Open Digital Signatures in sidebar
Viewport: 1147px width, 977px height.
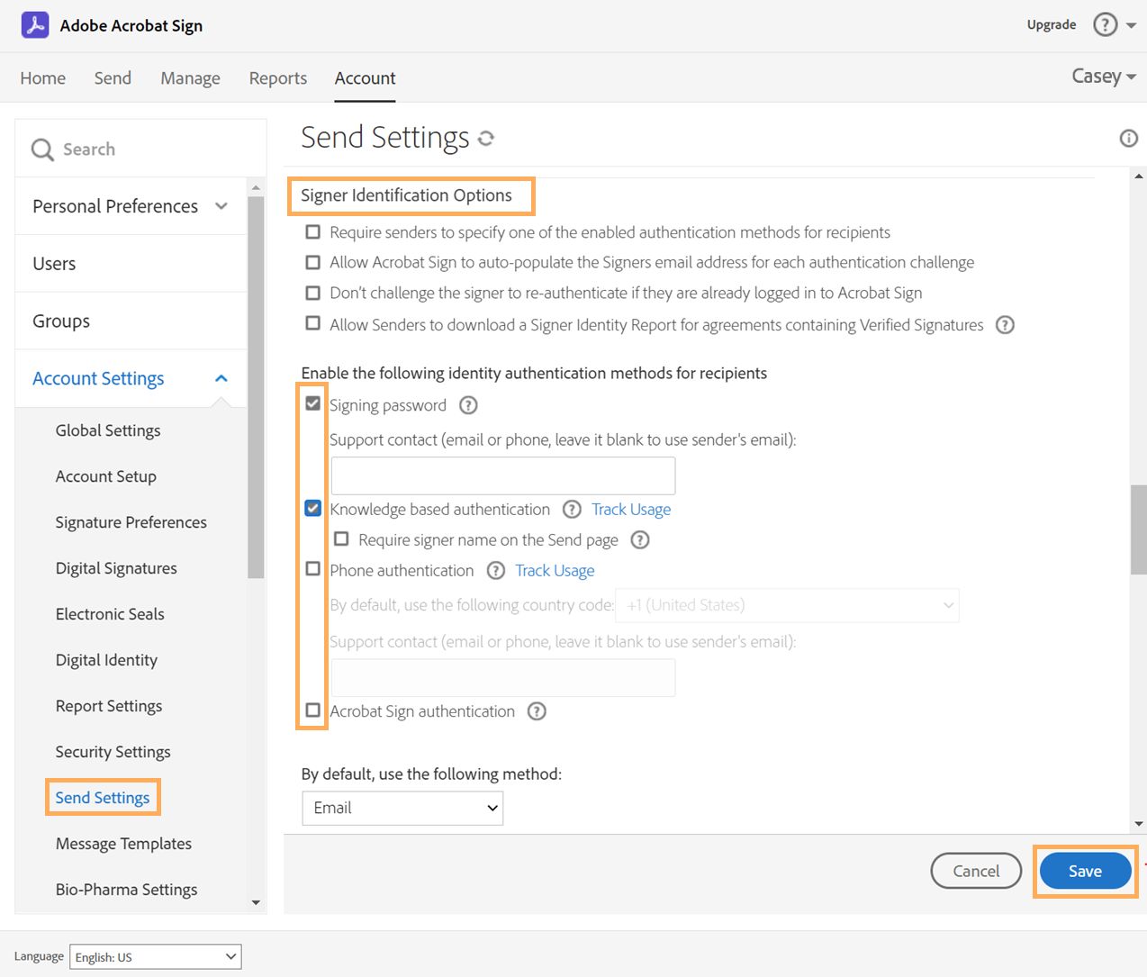[116, 568]
